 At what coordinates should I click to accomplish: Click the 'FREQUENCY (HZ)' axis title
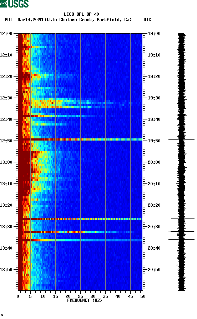pos(85,300)
